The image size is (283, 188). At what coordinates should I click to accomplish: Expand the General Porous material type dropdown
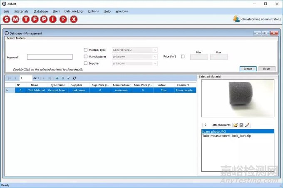(155, 50)
